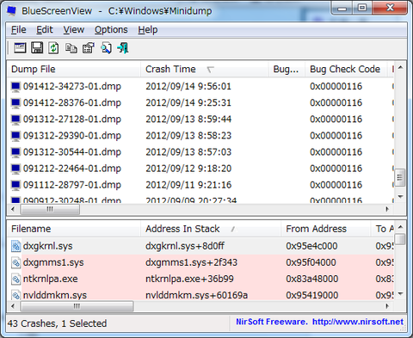Sort by the Dump File column header
The width and height of the screenshot is (413, 338).
tap(74, 69)
